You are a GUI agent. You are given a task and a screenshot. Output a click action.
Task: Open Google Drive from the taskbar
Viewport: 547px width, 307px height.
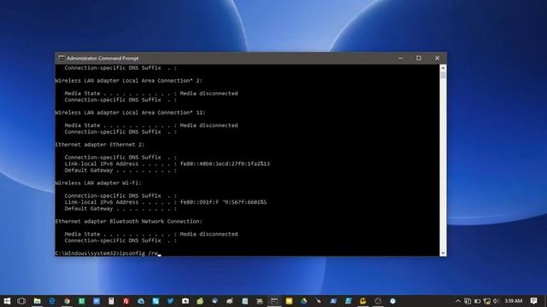(303, 301)
